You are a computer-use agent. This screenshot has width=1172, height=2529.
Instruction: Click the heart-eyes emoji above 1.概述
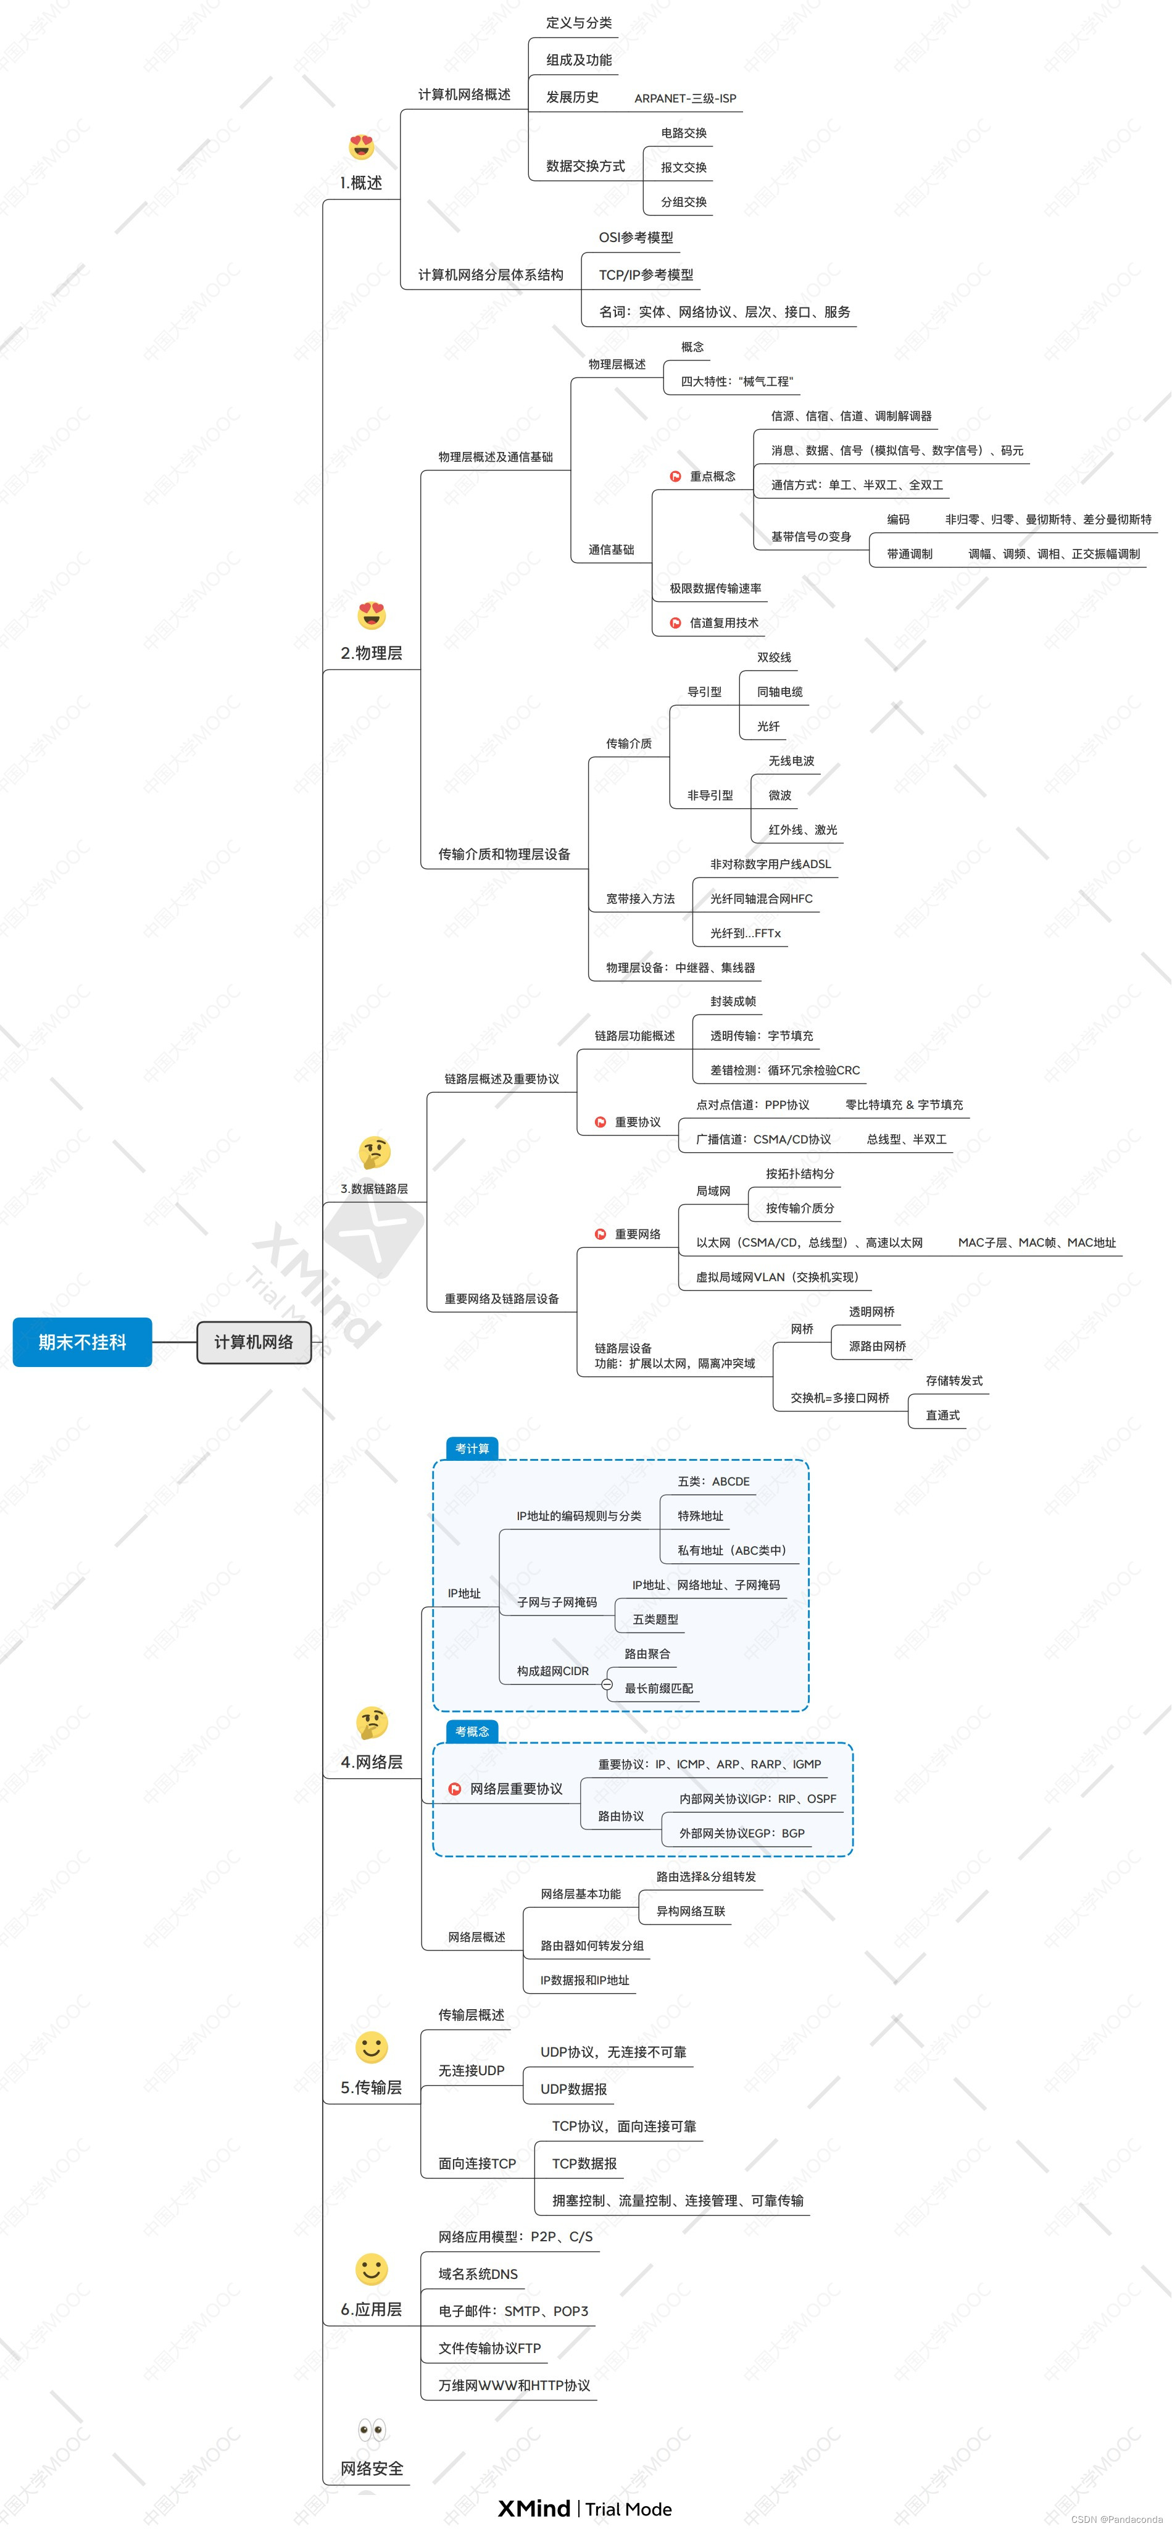pos(361,148)
